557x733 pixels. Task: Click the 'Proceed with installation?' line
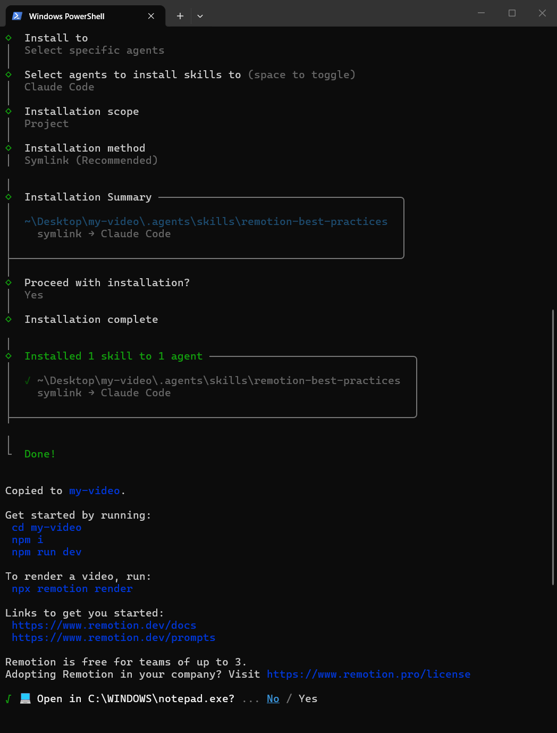(107, 282)
